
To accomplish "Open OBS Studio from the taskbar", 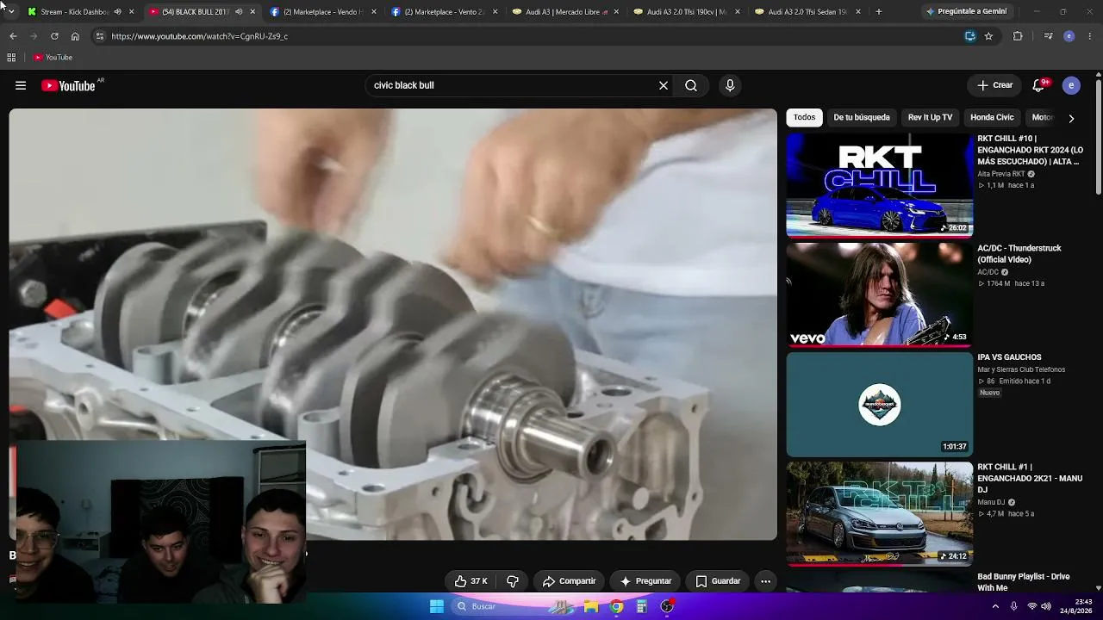I will (x=667, y=606).
